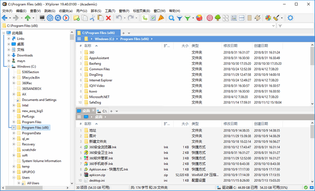
Task: Switch to the C:\ tab in lower pane
Action: point(102,111)
